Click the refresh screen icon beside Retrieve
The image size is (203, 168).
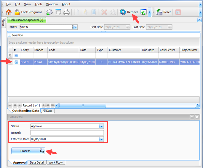coord(143,12)
